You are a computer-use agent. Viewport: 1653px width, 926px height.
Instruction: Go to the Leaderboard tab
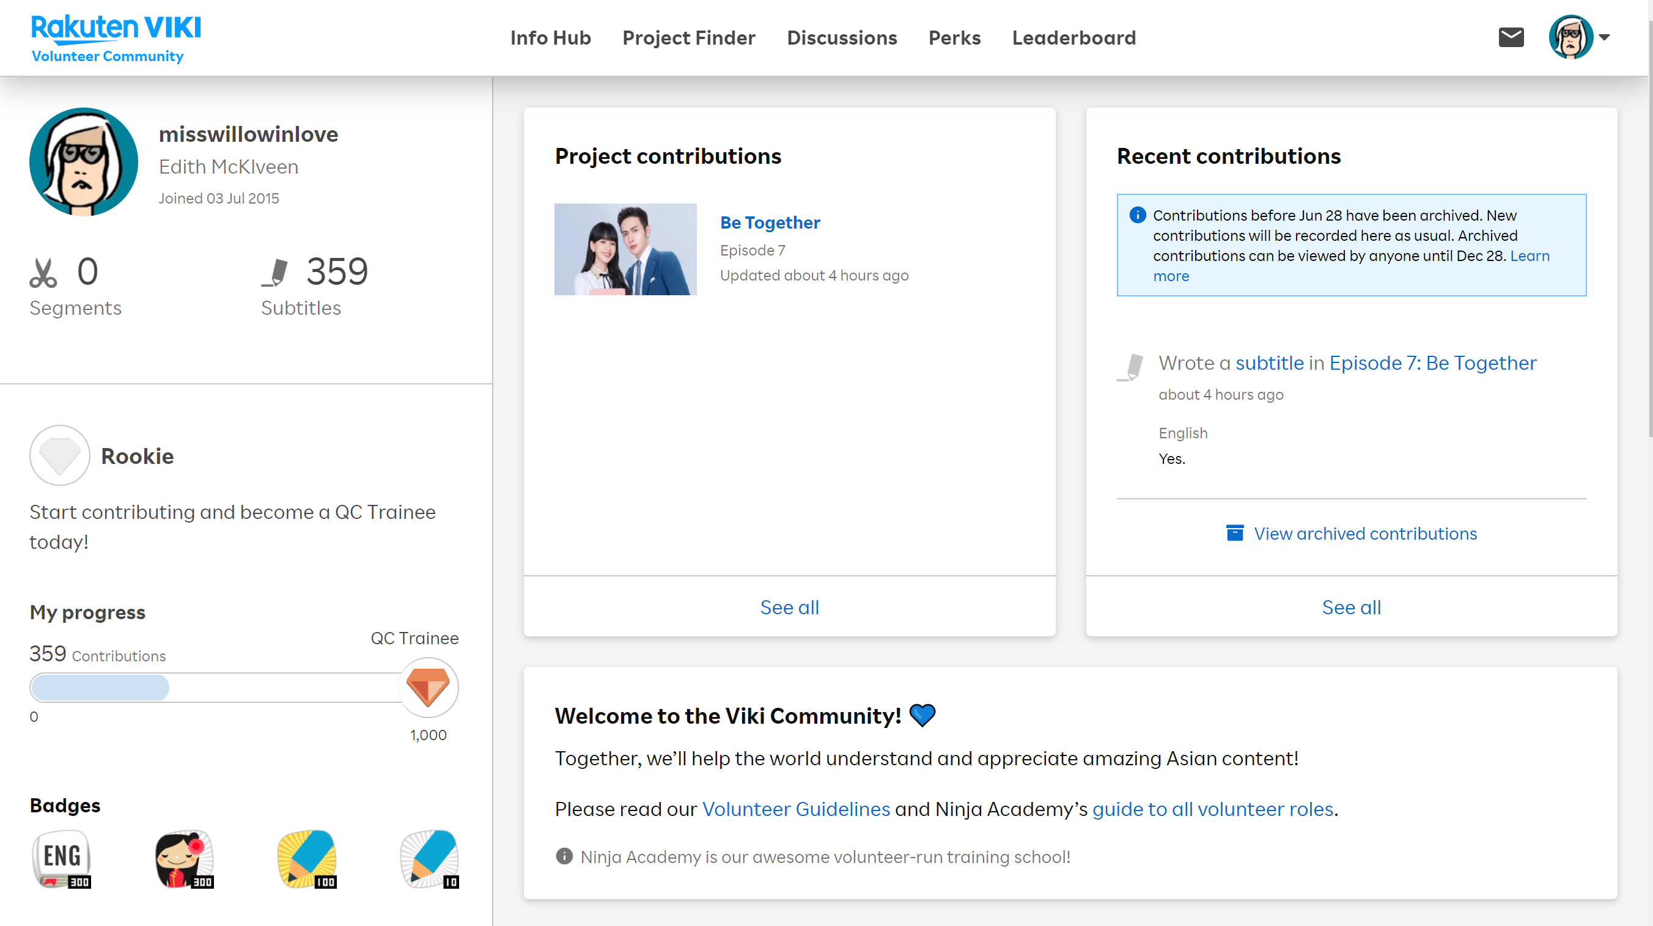pyautogui.click(x=1073, y=38)
